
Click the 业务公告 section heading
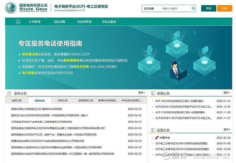(x=20, y=93)
